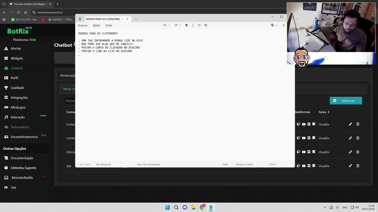The height and width of the screenshot is (212, 378).
Task: Open Chrome home page button
Action: (x=25, y=12)
